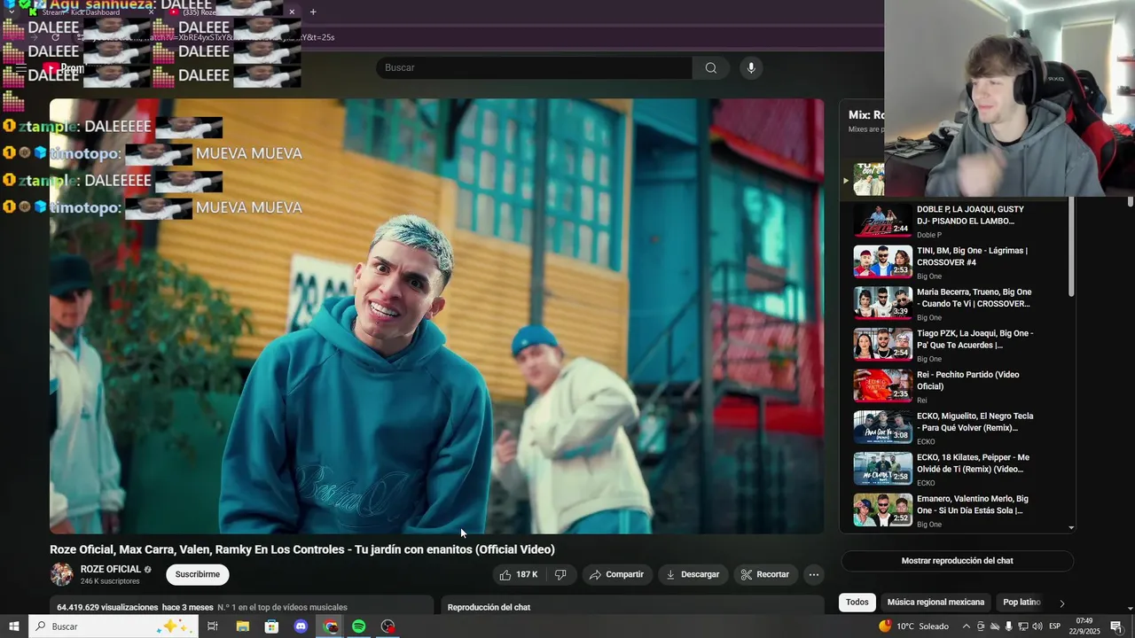Select the Todos filter chip

[x=857, y=603]
